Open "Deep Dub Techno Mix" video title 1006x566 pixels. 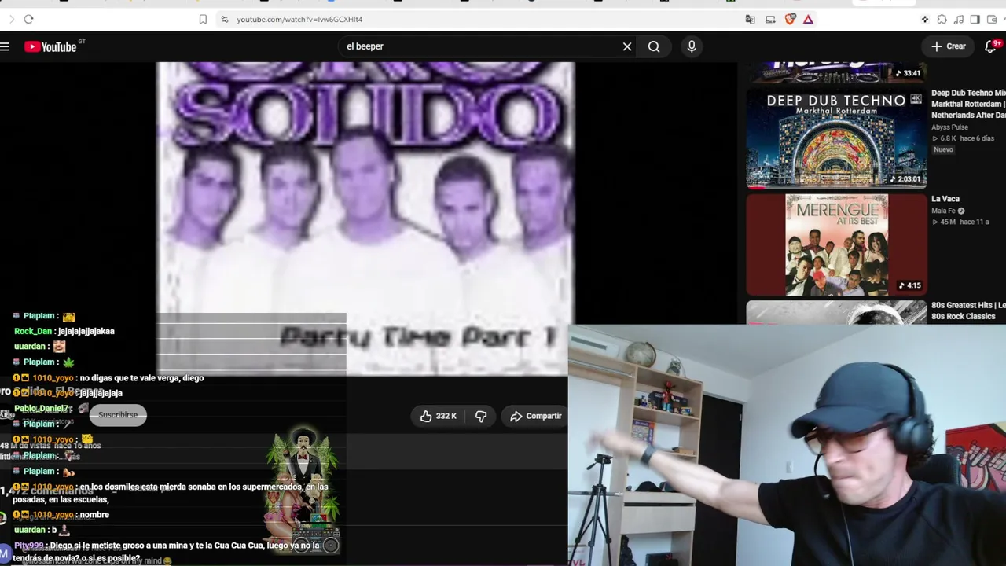coord(968,104)
